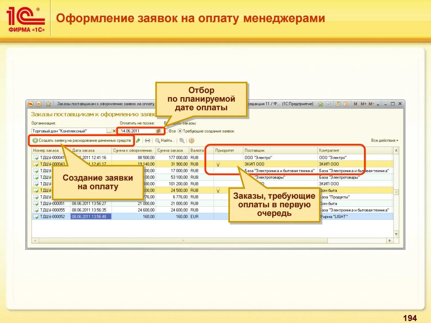Open organization selection with ellipsis button
Viewport: 431px width, 323px height.
109,131
